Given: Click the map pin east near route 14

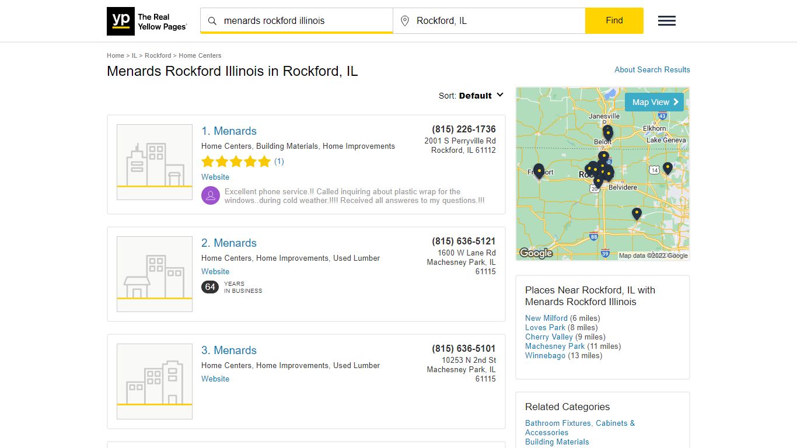Looking at the screenshot, I should pyautogui.click(x=667, y=169).
